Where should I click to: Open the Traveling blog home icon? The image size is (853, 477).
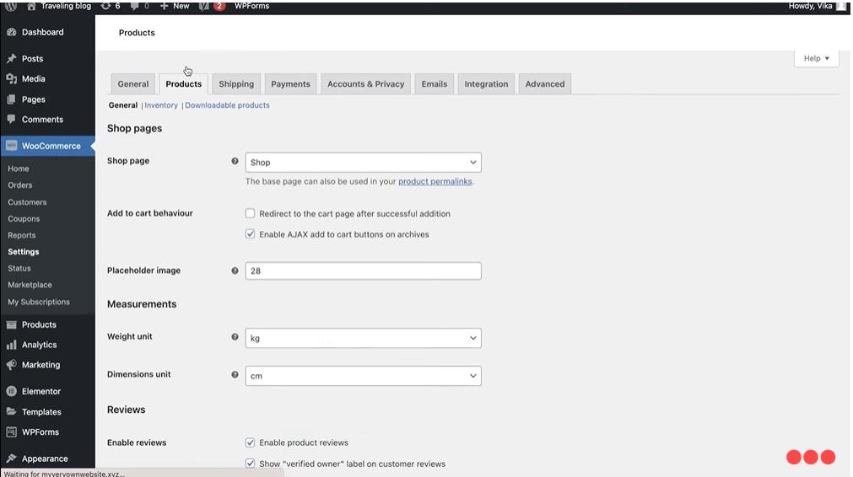click(31, 6)
